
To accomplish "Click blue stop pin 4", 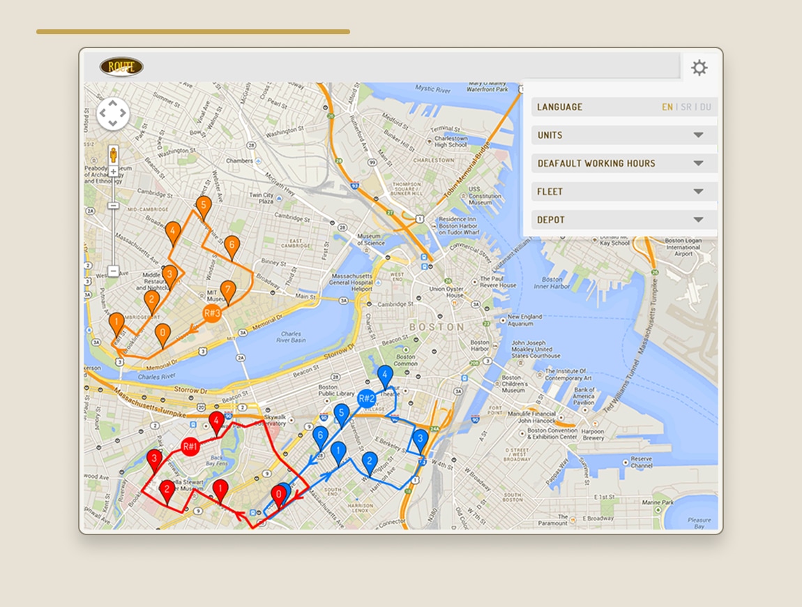I will coord(385,377).
